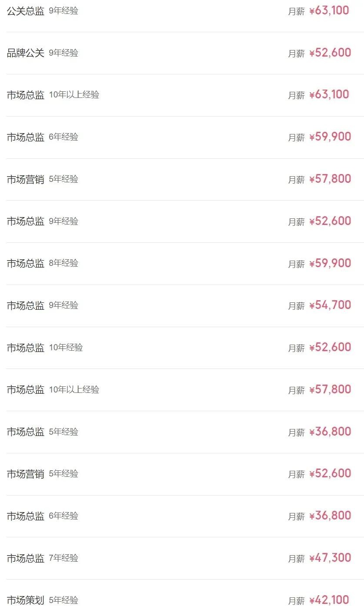Select the 品牌公关 job entry

point(26,53)
